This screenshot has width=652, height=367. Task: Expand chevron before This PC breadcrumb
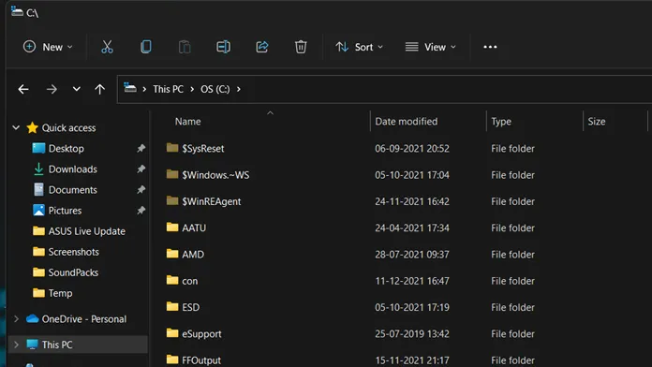(x=144, y=89)
